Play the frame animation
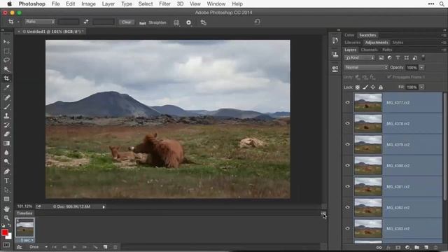 pos(74,247)
